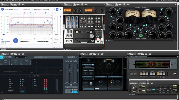Click the Waves logo on Dorrough meter

174,74
